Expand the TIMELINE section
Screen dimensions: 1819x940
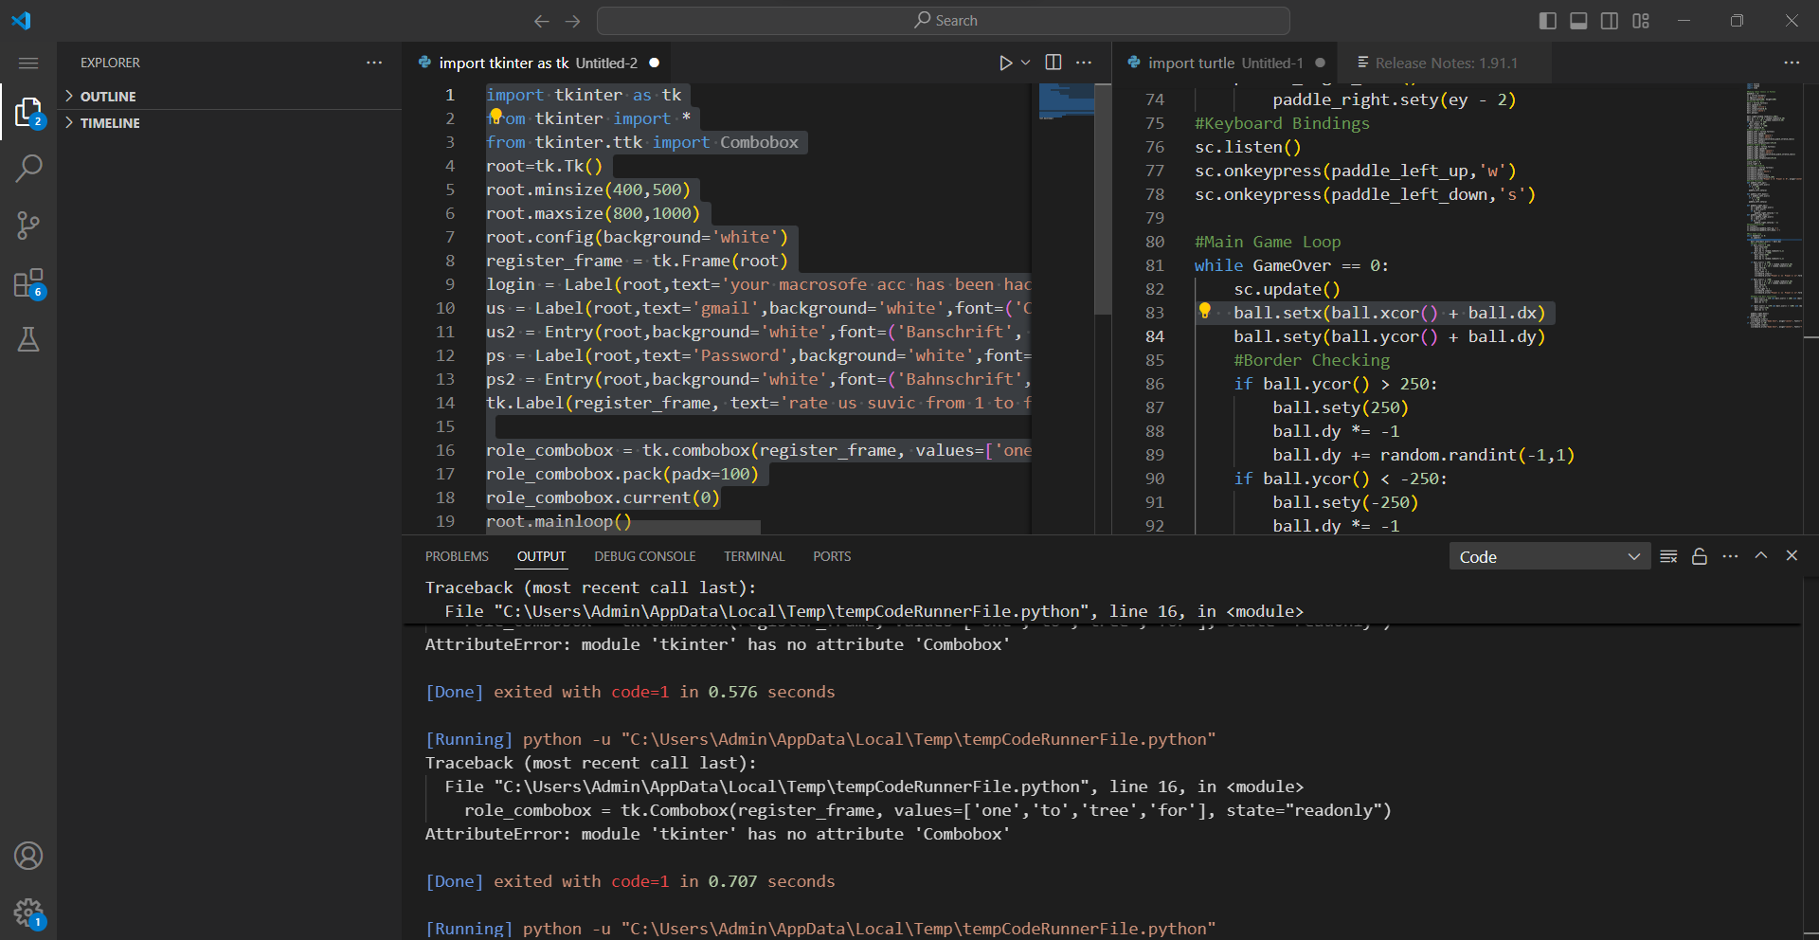pos(229,123)
